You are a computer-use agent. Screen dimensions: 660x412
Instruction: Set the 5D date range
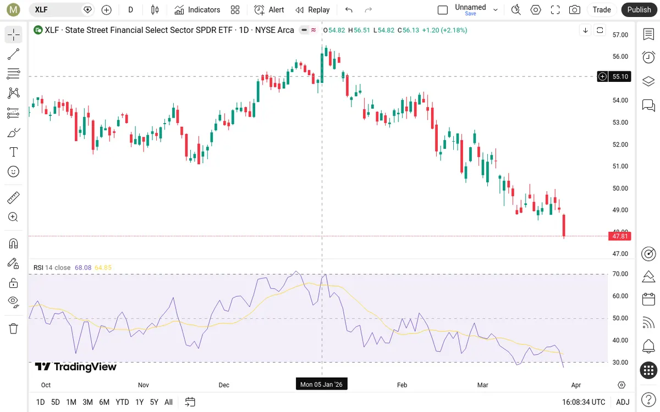56,402
